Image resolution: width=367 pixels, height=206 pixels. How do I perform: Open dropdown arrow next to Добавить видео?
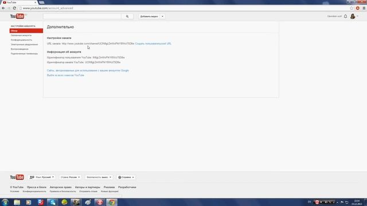pyautogui.click(x=162, y=17)
